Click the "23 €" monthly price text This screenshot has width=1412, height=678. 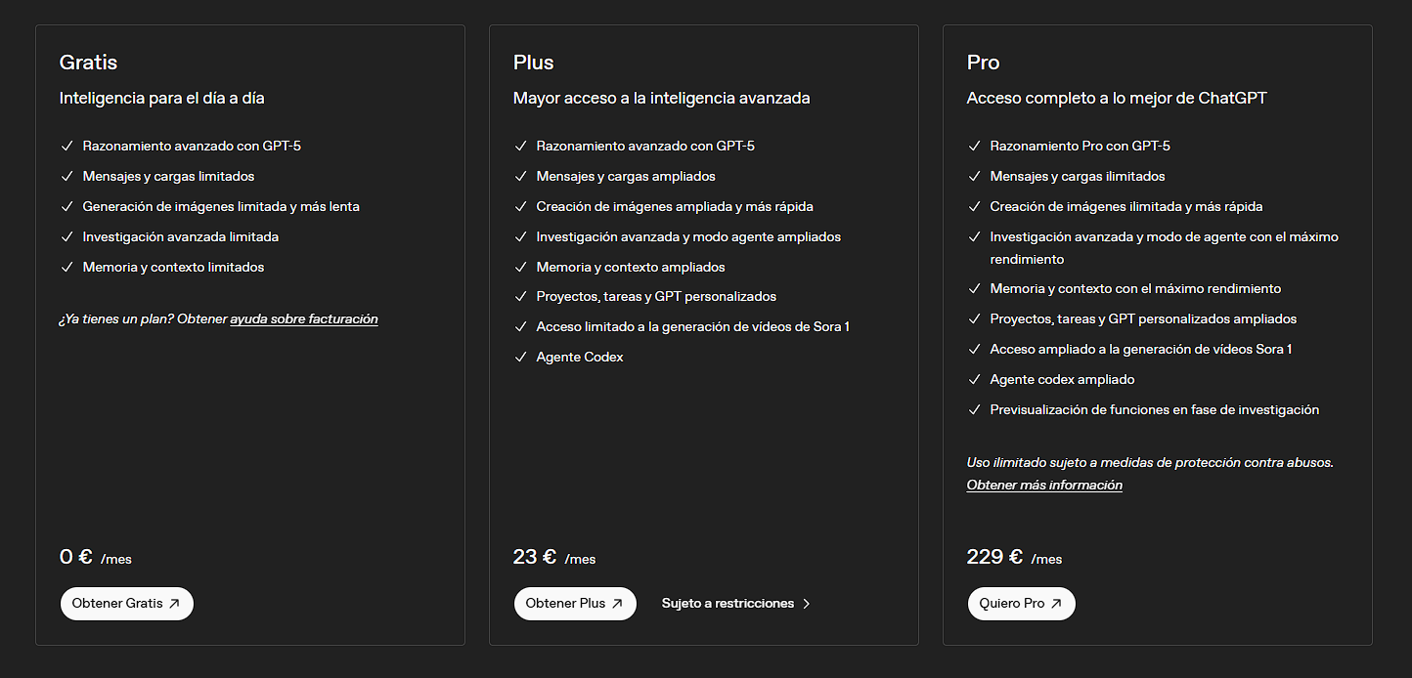point(533,556)
